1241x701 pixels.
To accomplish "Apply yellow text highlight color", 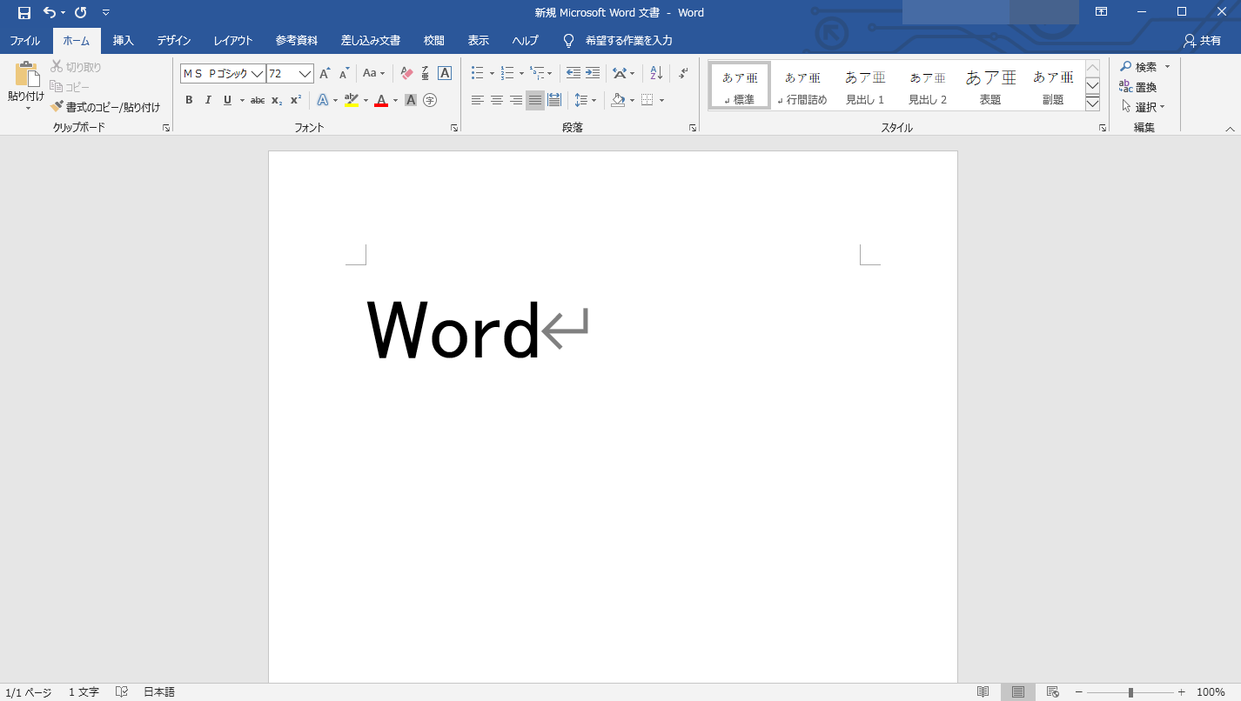I will click(352, 100).
